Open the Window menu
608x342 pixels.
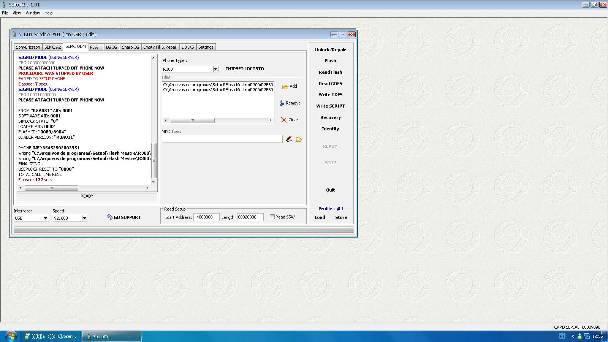coord(33,13)
